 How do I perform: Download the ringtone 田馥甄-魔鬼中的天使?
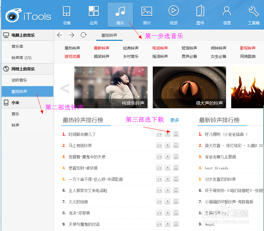(167, 156)
